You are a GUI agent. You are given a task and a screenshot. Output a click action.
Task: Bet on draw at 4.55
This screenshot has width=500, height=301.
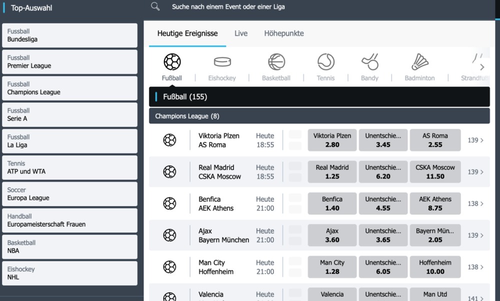pos(383,203)
